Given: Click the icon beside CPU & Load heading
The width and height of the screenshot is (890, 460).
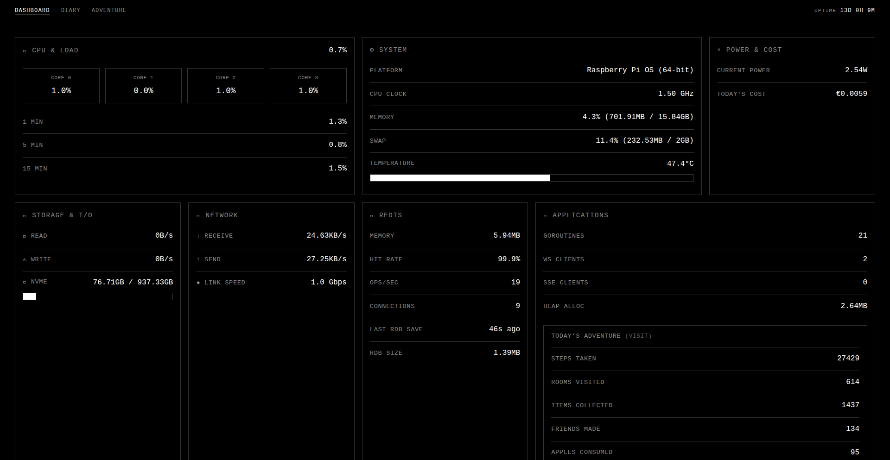Looking at the screenshot, I should pos(25,50).
